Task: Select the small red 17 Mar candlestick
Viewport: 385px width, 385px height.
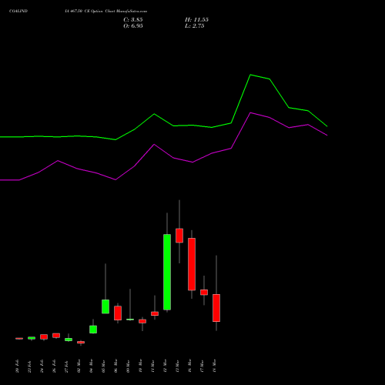Action: coord(204,293)
